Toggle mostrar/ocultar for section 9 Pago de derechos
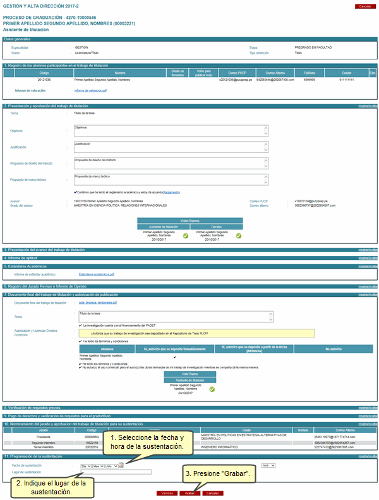The image size is (379, 500). [x=368, y=416]
